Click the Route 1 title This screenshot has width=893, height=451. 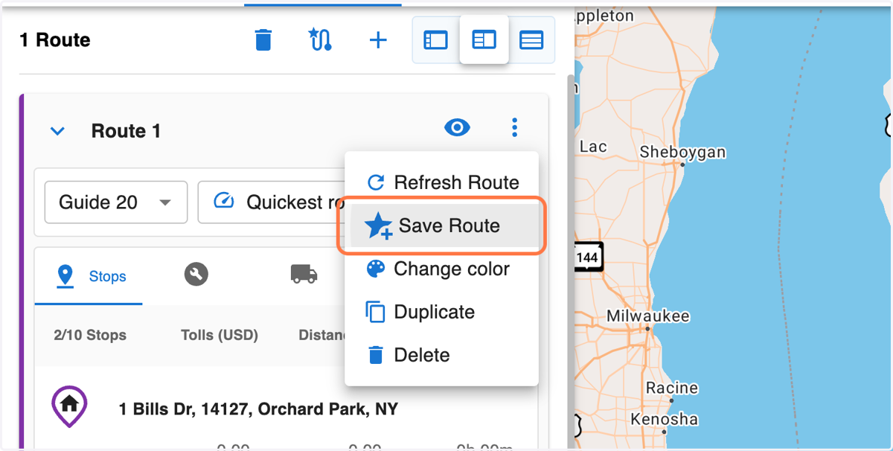pyautogui.click(x=126, y=132)
